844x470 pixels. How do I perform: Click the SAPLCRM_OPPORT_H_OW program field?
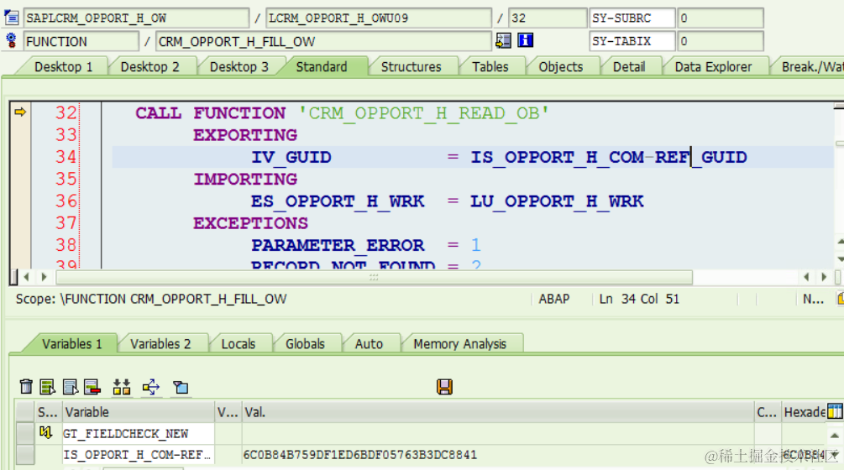pyautogui.click(x=136, y=18)
